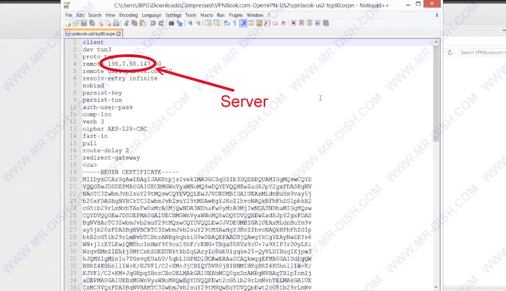Open the Run menu

click(x=221, y=15)
